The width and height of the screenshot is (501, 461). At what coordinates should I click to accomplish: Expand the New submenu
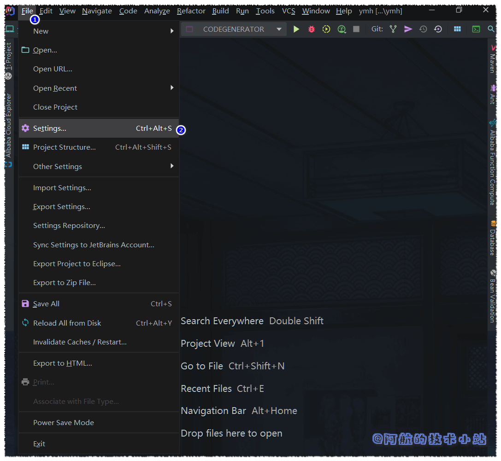69,31
